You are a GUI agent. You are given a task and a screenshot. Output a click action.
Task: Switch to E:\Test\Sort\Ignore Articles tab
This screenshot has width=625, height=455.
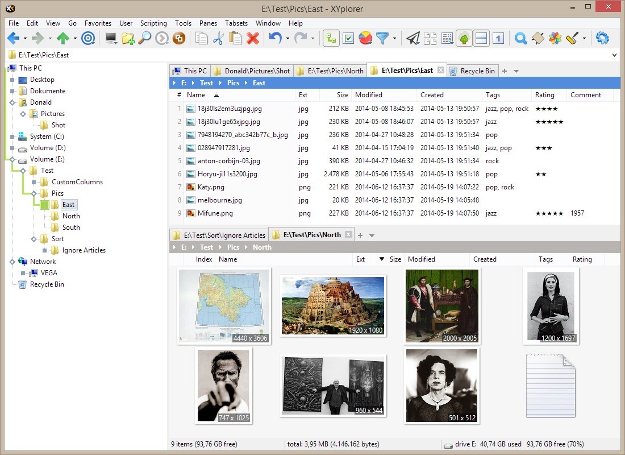(219, 235)
